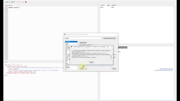180x101 pixels.
Task: Start debugging with the bug icon
Action: pyautogui.click(x=14, y=2)
